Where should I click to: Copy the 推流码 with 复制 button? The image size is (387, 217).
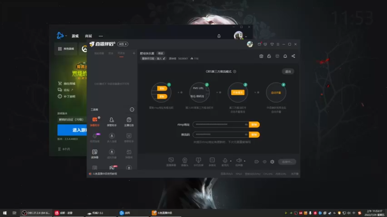point(254,135)
